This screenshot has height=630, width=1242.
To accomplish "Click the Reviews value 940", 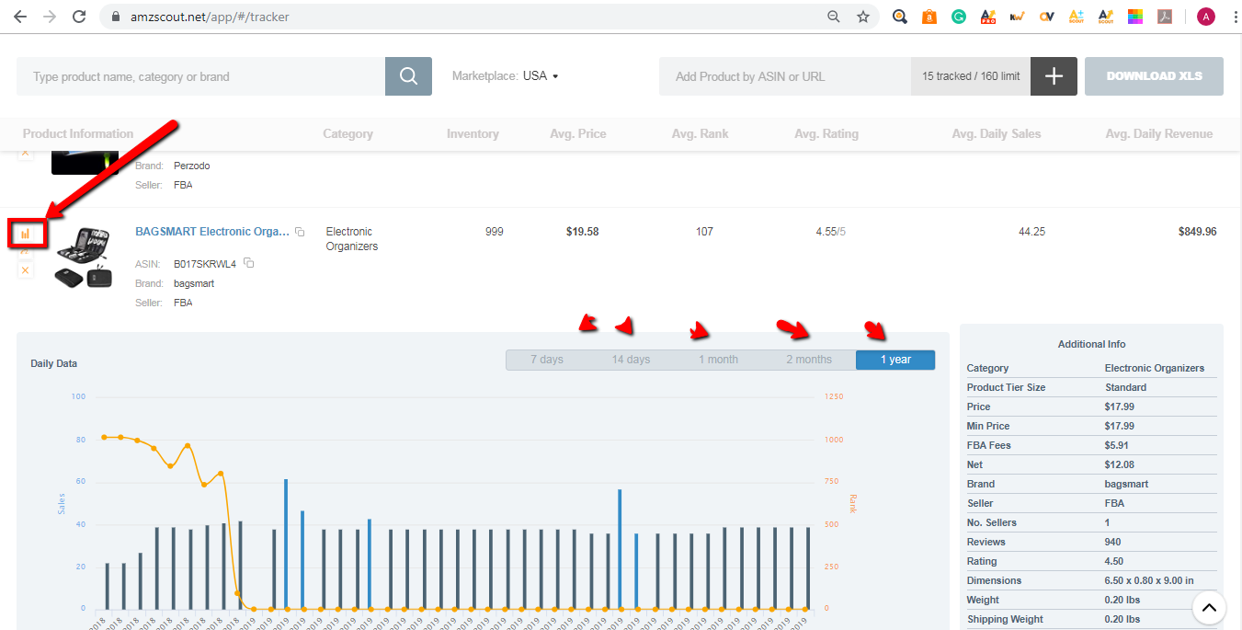I will [1113, 542].
